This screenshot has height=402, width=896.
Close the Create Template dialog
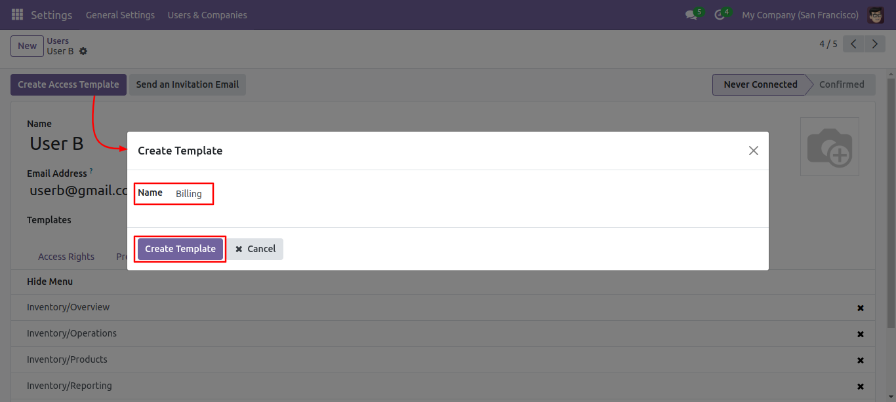point(754,151)
